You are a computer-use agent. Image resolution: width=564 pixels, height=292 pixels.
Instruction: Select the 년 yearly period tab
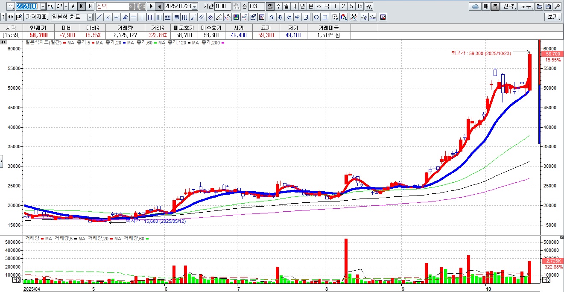coord(302,6)
